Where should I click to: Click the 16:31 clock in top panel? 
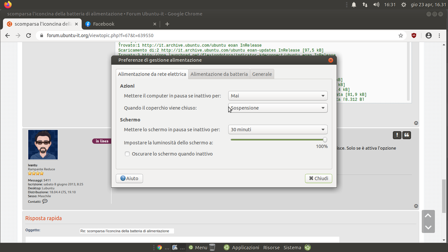tap(390, 5)
